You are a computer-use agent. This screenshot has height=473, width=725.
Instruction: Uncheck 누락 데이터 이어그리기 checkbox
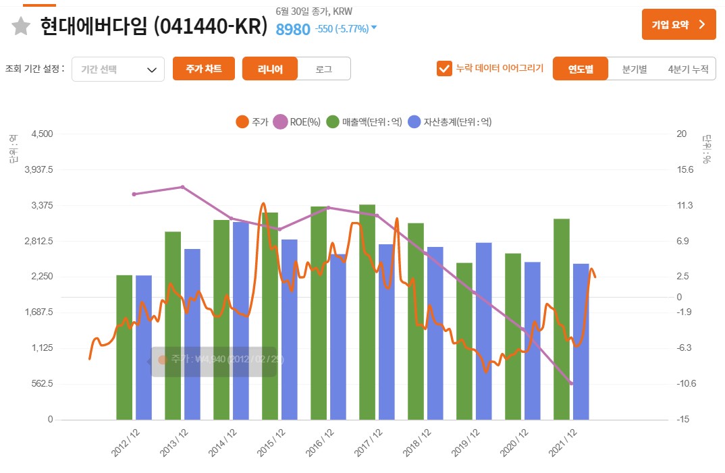[x=444, y=68]
